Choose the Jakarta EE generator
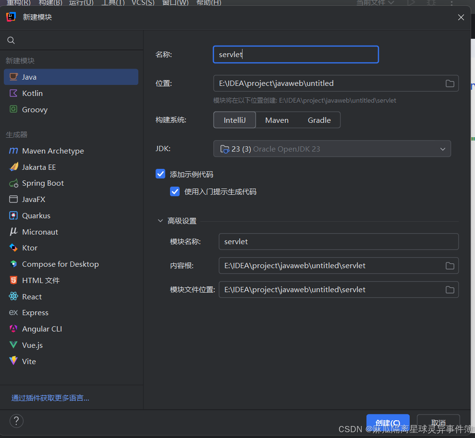The image size is (475, 438). point(71,167)
